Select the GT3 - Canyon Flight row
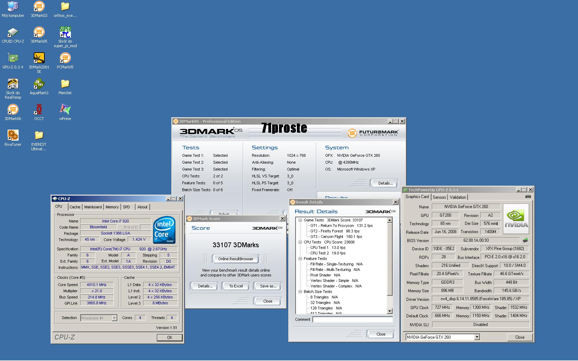 336,237
